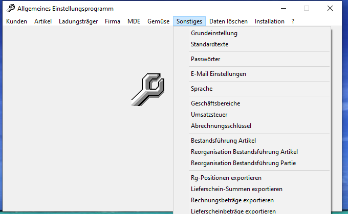Select Grundeinstellung from the menu

[252, 33]
